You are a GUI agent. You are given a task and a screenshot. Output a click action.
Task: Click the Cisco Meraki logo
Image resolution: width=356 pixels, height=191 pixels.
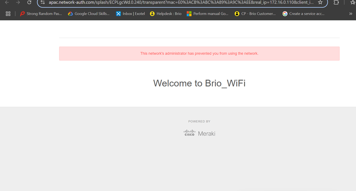tap(199, 133)
